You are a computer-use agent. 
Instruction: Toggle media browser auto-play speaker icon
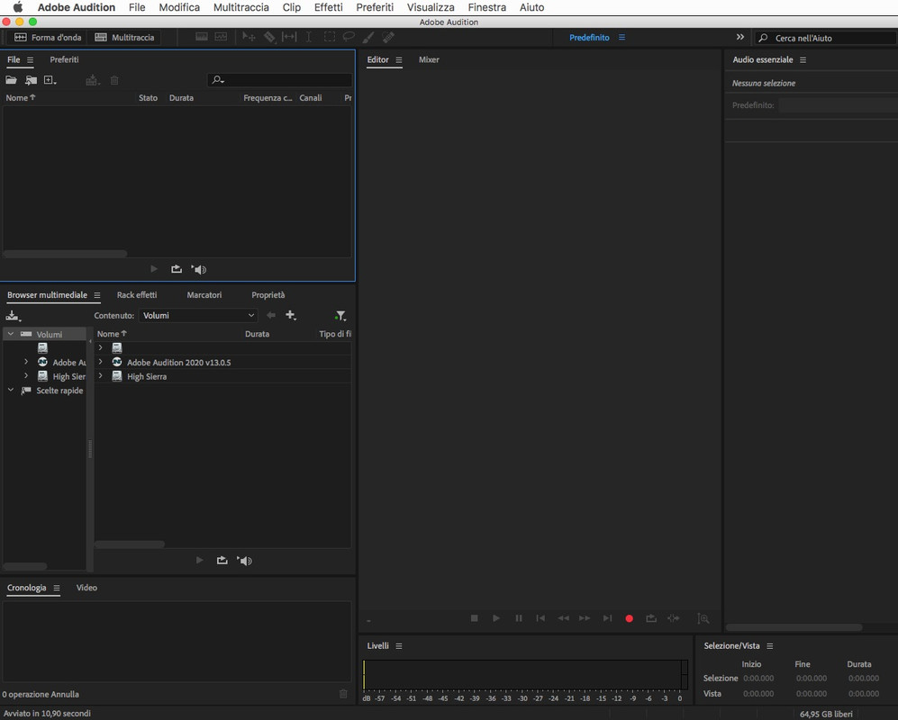(x=245, y=561)
